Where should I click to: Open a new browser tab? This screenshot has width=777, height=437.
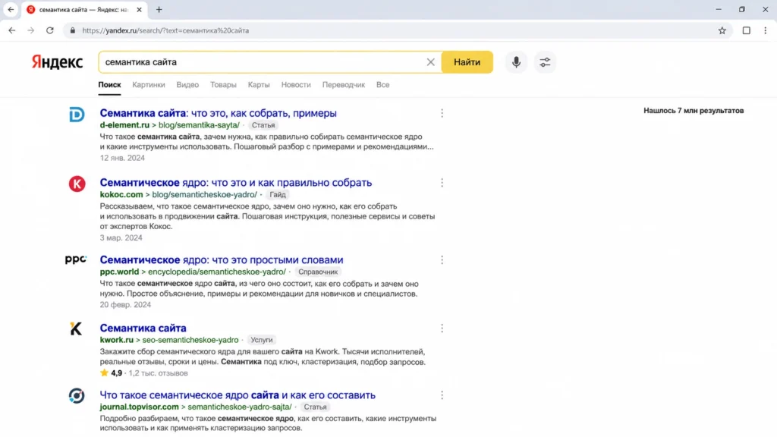coord(159,9)
